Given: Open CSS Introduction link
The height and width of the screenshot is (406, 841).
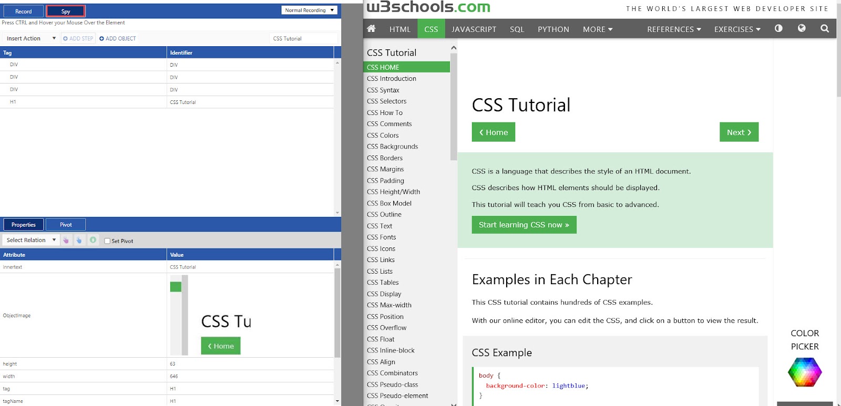Looking at the screenshot, I should click(x=392, y=79).
